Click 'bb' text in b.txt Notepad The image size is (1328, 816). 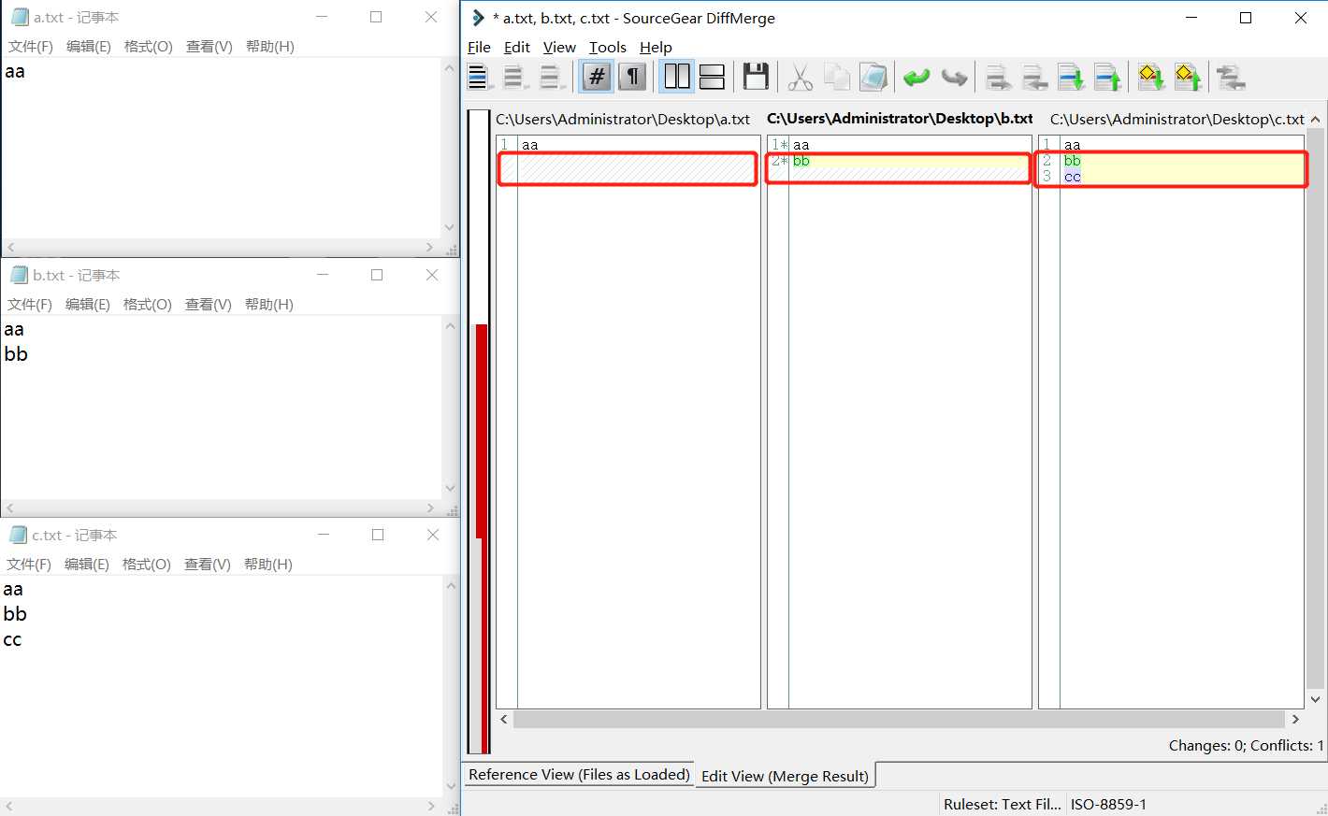click(x=16, y=354)
